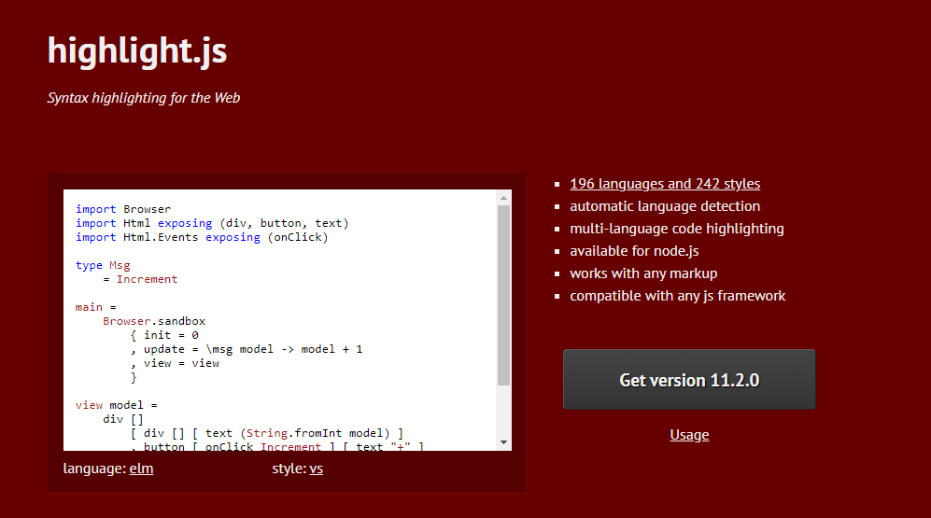This screenshot has width=931, height=518.
Task: Click the 'import Browser' code line
Action: (x=123, y=209)
